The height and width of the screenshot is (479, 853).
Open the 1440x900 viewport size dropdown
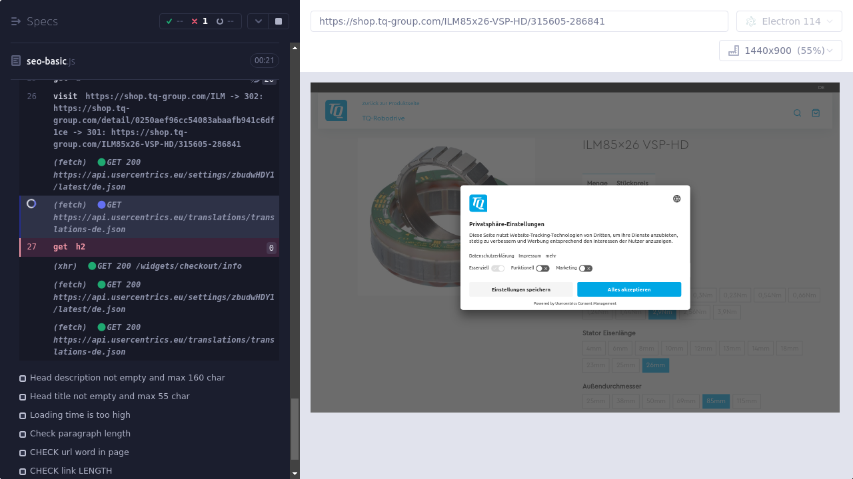click(x=780, y=51)
